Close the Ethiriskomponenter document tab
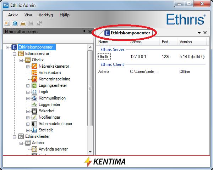213x170 pixels. (x=205, y=33)
